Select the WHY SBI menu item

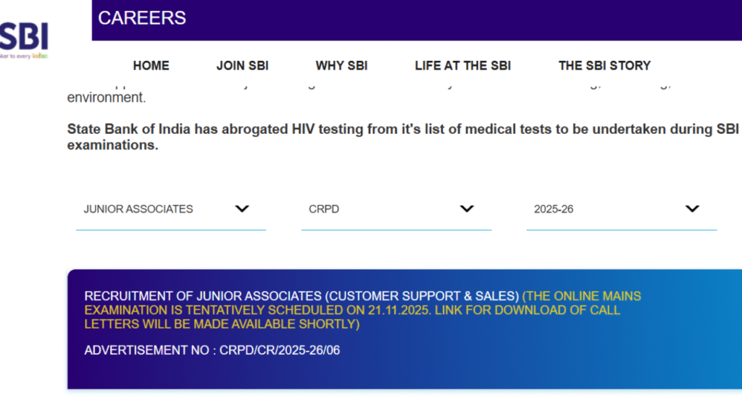341,66
